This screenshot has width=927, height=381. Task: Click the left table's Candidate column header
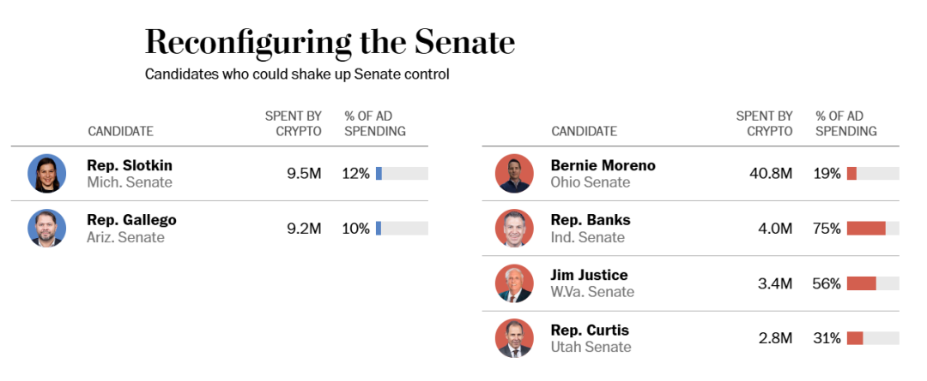(120, 131)
